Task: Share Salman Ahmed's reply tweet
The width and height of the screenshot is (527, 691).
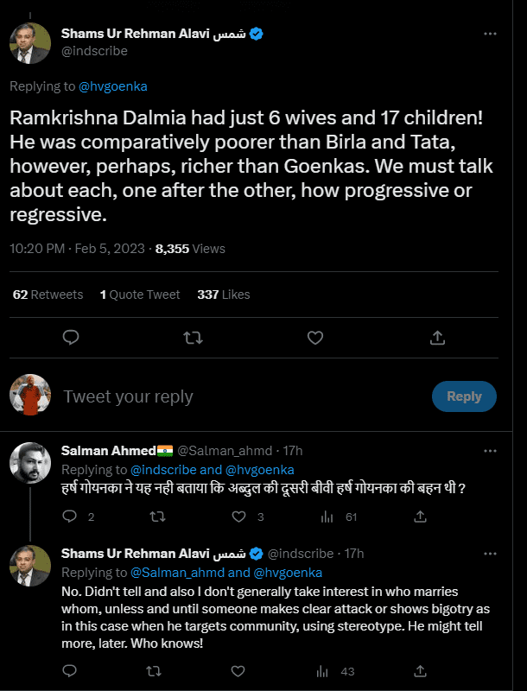Action: coord(420,517)
